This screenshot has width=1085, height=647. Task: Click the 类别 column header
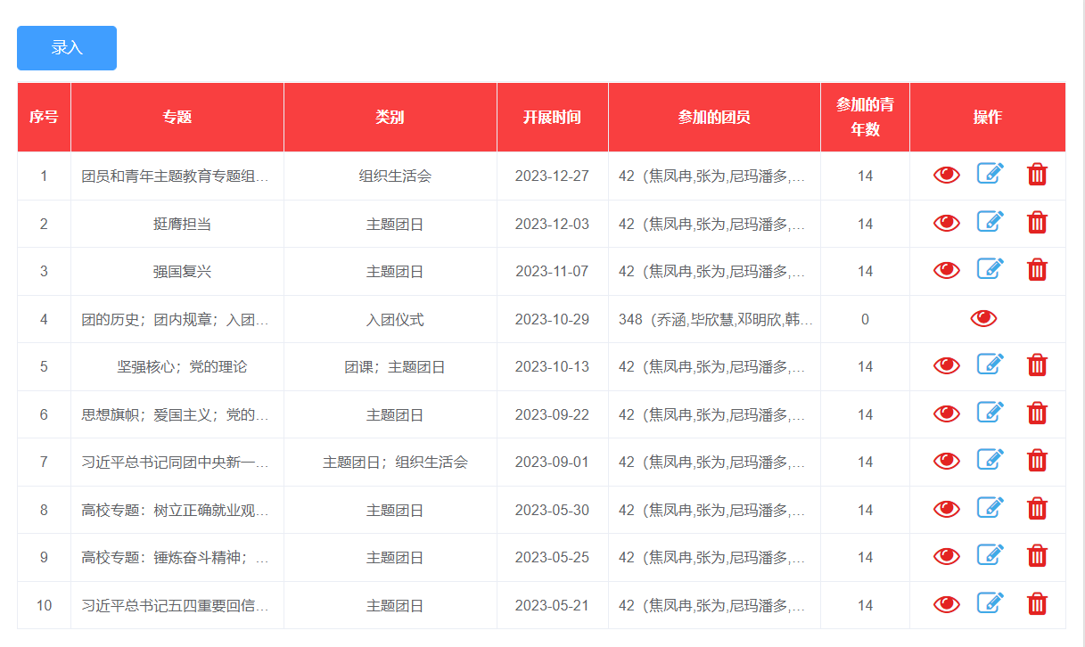point(390,118)
